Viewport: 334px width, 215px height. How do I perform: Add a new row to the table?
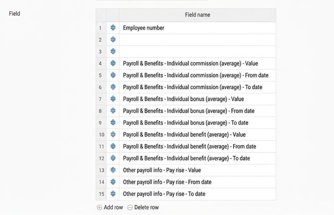(x=110, y=208)
